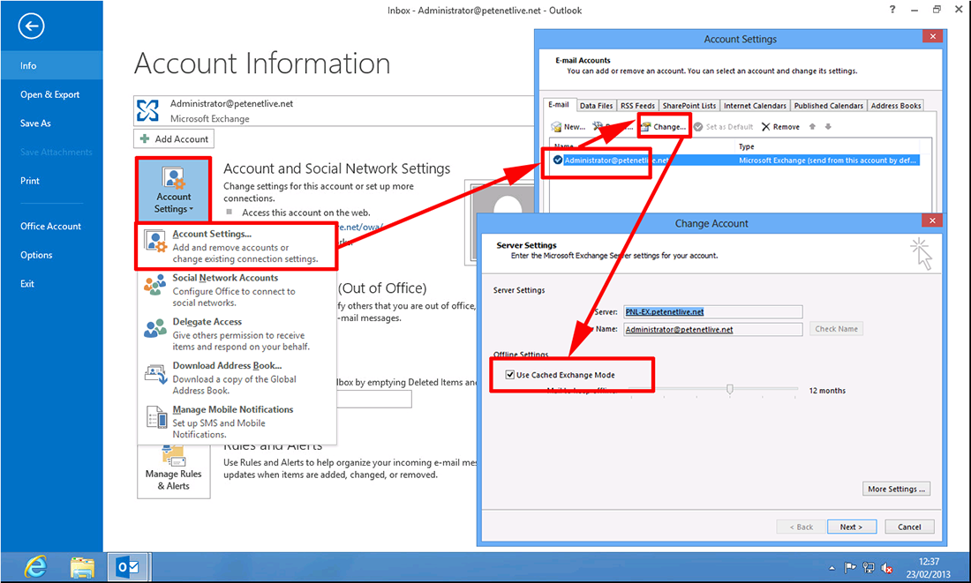Click the New account icon in Account Settings
The image size is (971, 583).
(556, 127)
